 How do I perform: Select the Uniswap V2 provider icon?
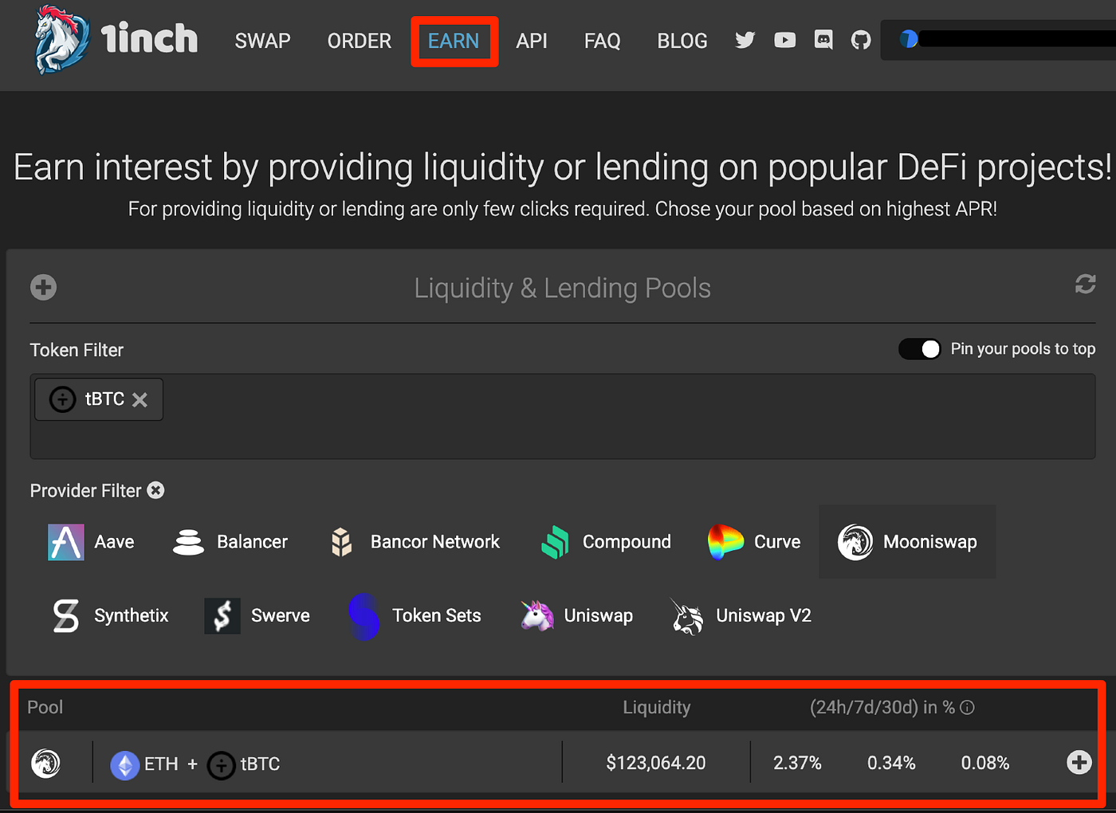(x=687, y=616)
